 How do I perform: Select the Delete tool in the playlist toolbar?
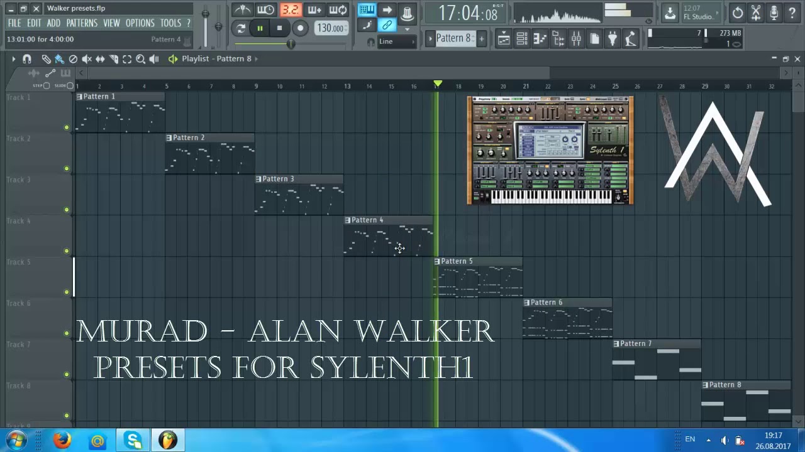73,58
